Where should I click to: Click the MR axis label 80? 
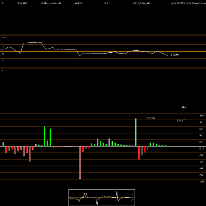pyautogui.click(x=201, y=122)
